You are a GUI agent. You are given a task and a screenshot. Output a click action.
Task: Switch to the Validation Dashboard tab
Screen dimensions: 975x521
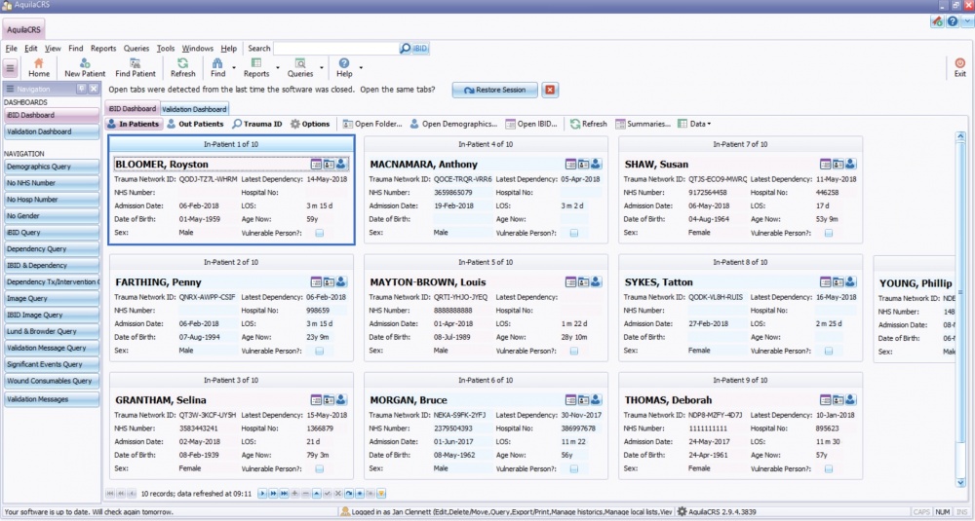(x=194, y=109)
